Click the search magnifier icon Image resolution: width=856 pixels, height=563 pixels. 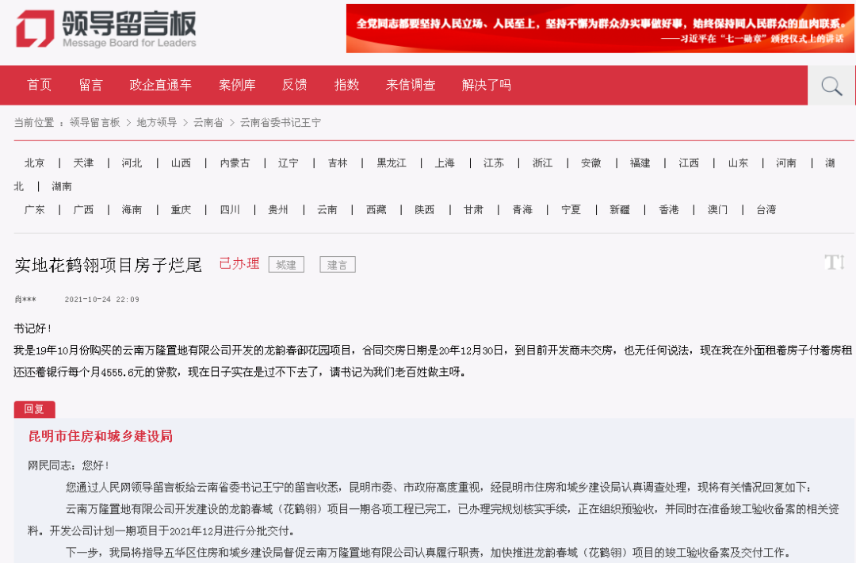coord(831,86)
